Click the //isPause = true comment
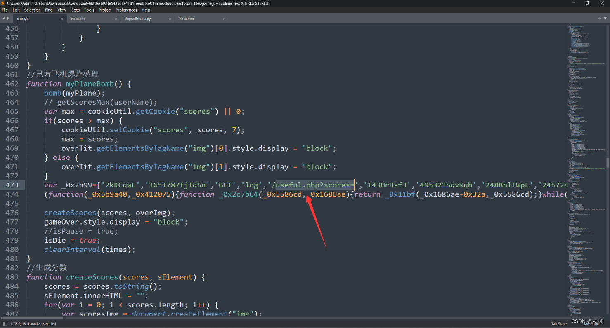This screenshot has width=610, height=328. [81, 231]
